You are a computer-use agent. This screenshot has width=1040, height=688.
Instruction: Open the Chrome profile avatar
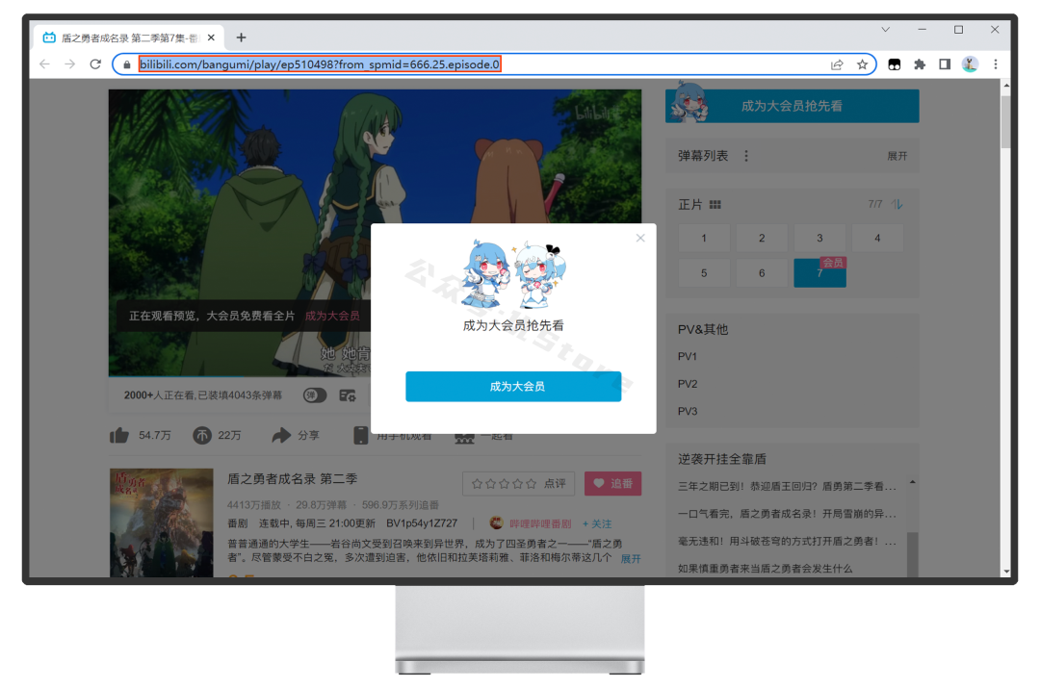coord(970,64)
